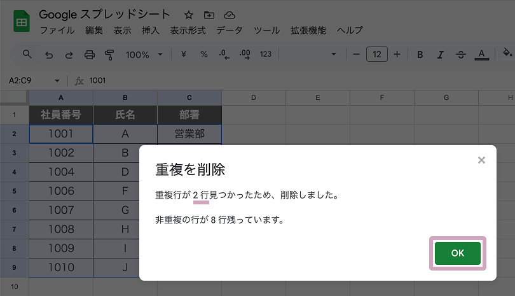Select row 1 header
This screenshot has width=515, height=296.
click(14, 115)
